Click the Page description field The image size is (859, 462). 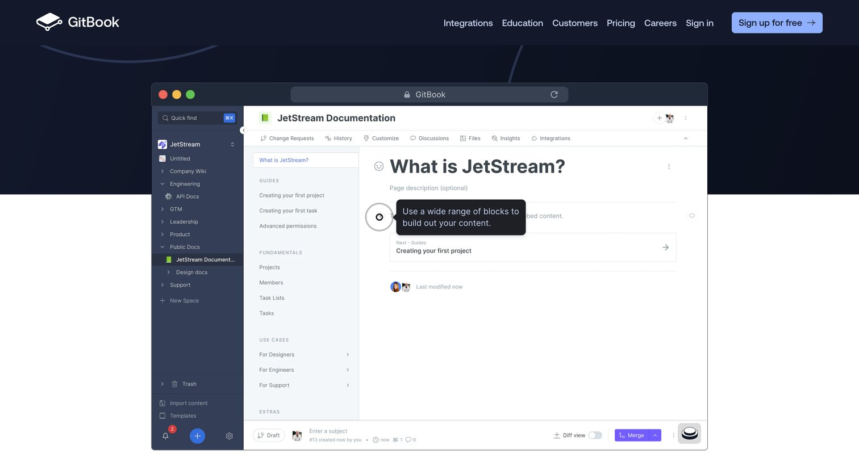(x=428, y=188)
